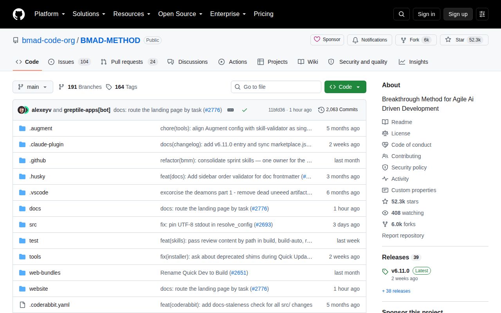Open the Projects tab

coord(272,62)
